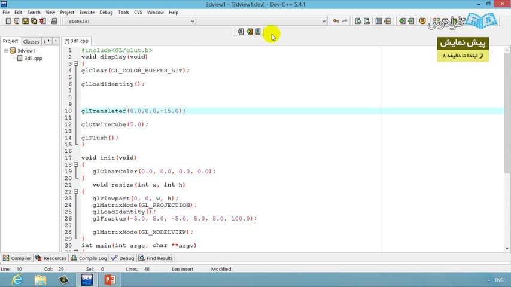Image resolution: width=511 pixels, height=287 pixels.
Task: Open the Project menu
Action: (67, 13)
